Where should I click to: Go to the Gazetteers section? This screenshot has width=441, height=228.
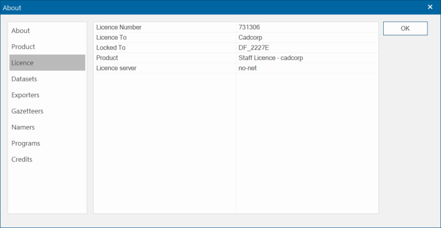[47, 111]
